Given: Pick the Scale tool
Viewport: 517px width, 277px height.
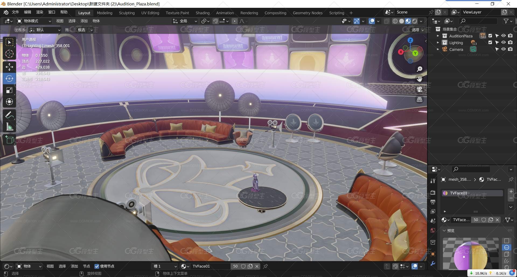Looking at the screenshot, I should [x=9, y=90].
